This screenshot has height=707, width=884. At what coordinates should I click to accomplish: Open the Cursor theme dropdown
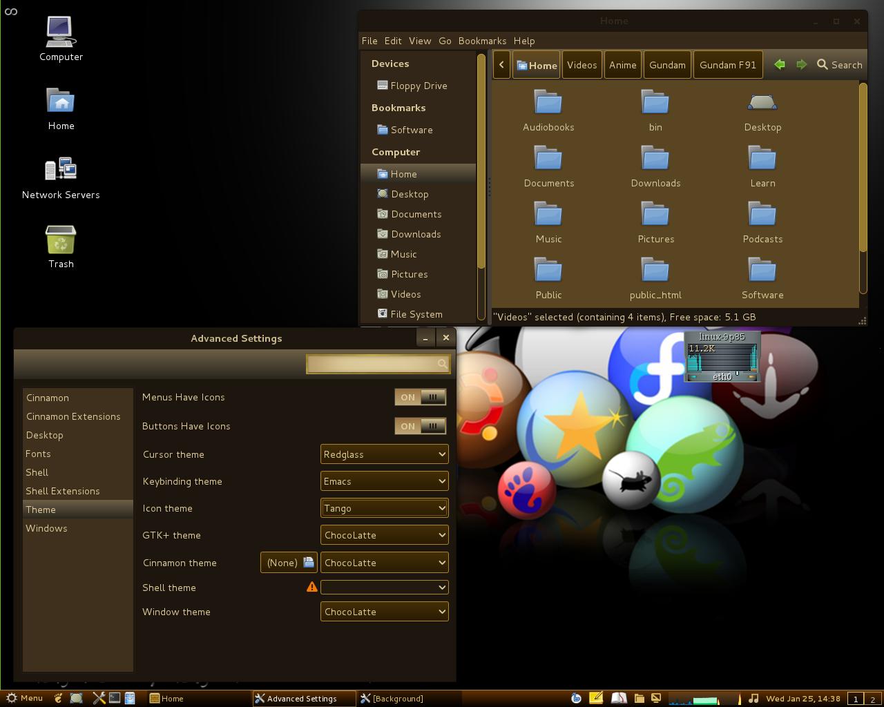coord(384,454)
